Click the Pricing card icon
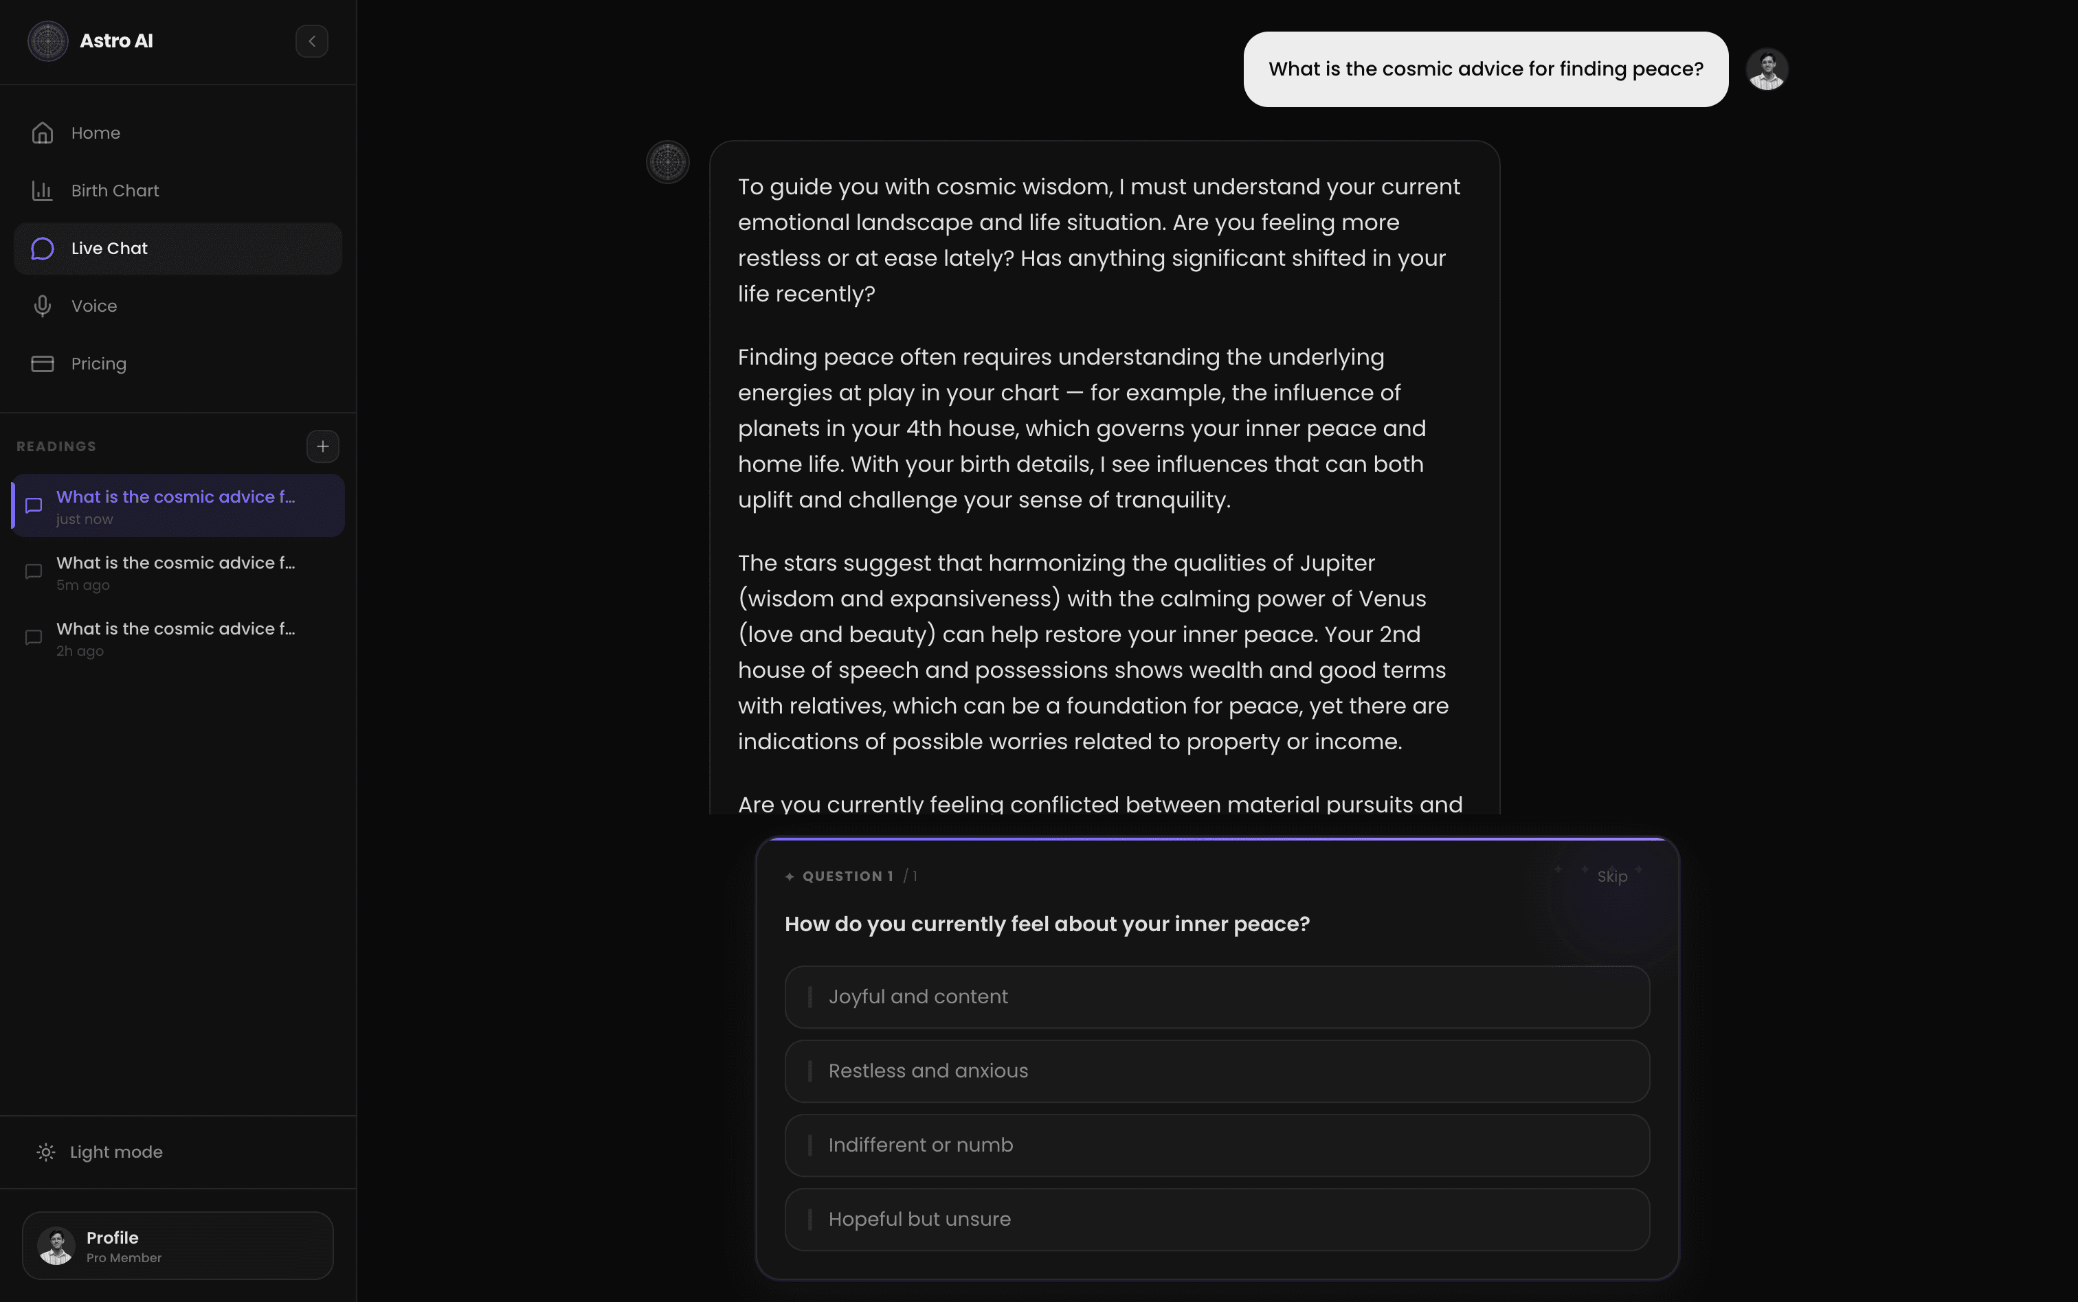 (42, 363)
